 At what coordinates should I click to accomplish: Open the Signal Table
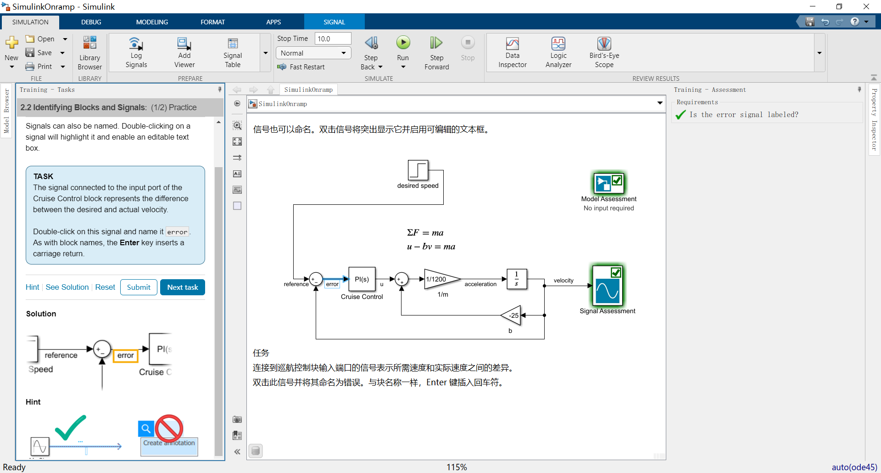click(x=232, y=51)
